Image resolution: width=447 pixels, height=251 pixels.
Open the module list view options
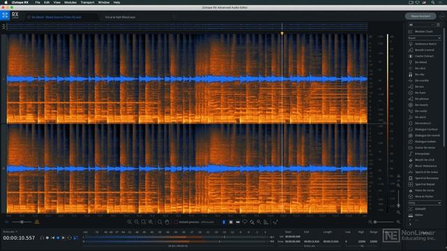[439, 25]
